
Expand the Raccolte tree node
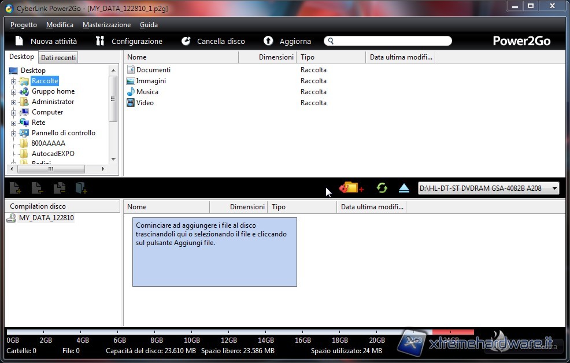coord(14,82)
